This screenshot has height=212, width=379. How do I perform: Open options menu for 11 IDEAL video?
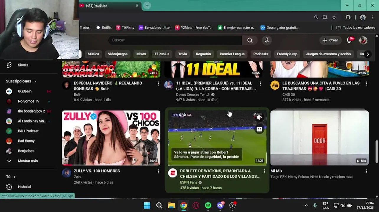pyautogui.click(x=260, y=84)
